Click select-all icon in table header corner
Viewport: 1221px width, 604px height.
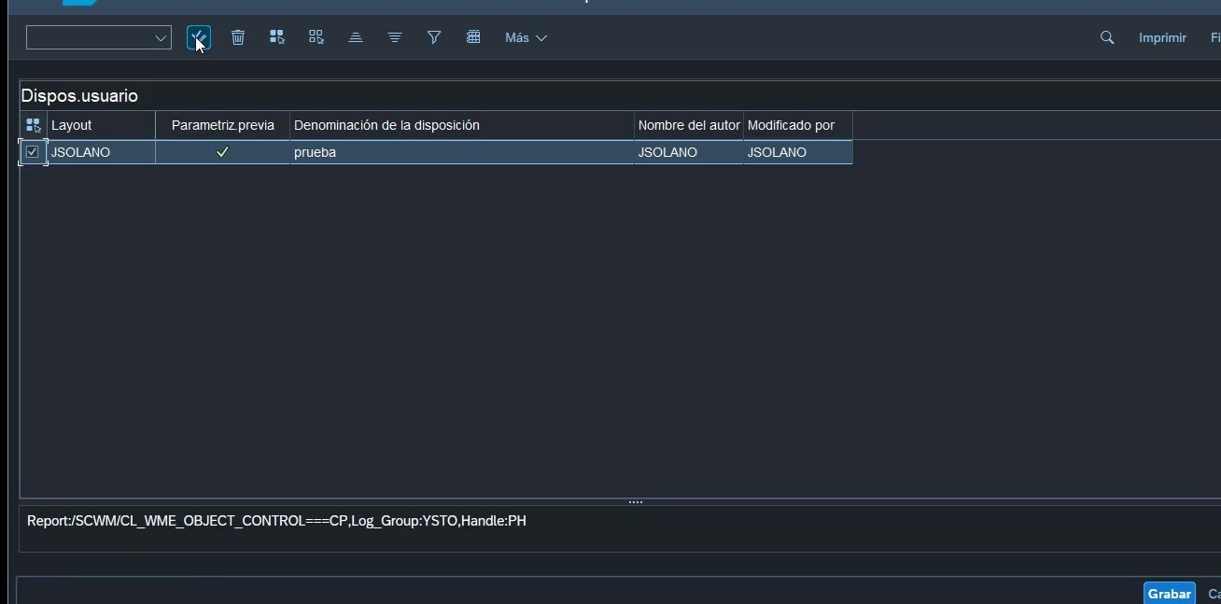click(34, 125)
